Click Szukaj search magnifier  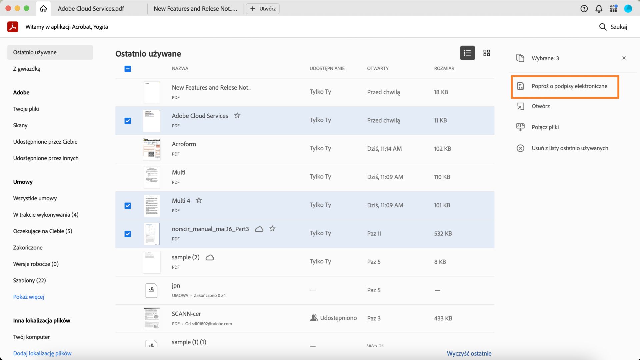[603, 27]
